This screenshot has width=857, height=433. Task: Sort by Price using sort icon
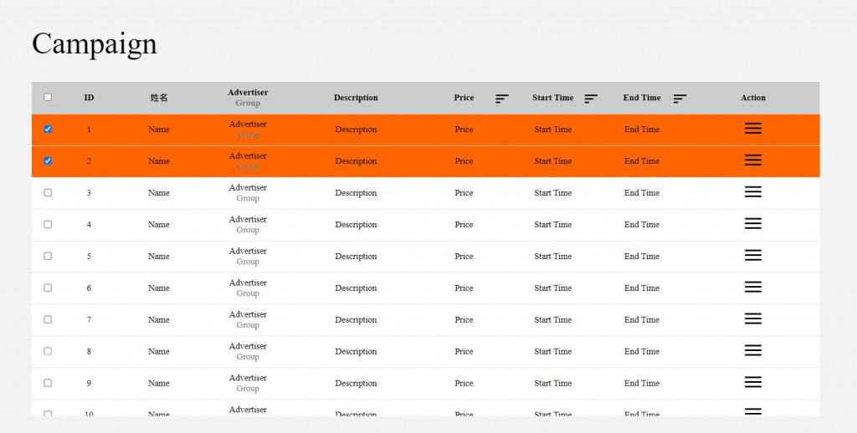click(x=502, y=99)
